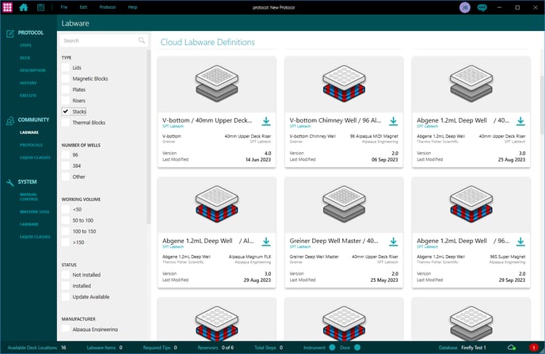Download Abgene 1.2mL Deep Well / 96 labware
Screen dimensions: 545x354
[520, 242]
